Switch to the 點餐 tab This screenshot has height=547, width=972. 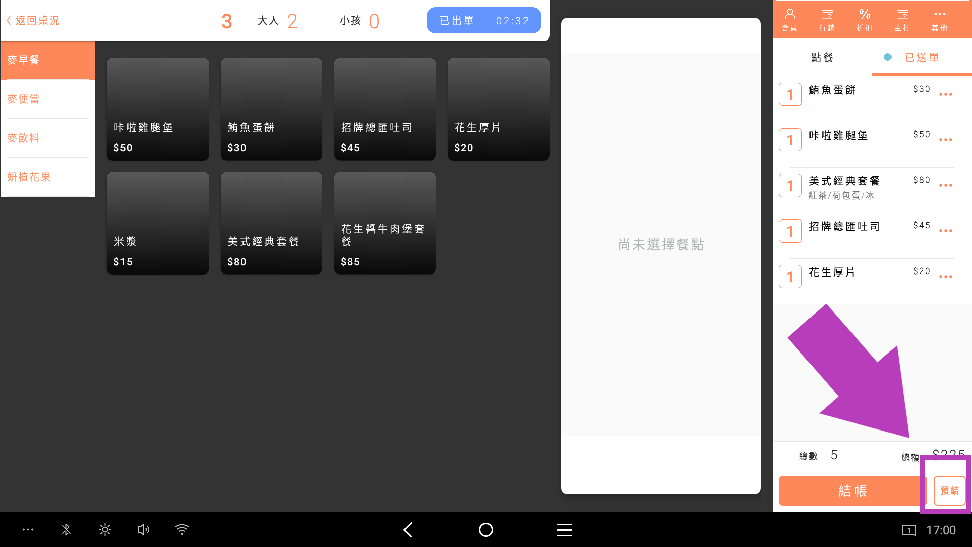click(x=822, y=58)
